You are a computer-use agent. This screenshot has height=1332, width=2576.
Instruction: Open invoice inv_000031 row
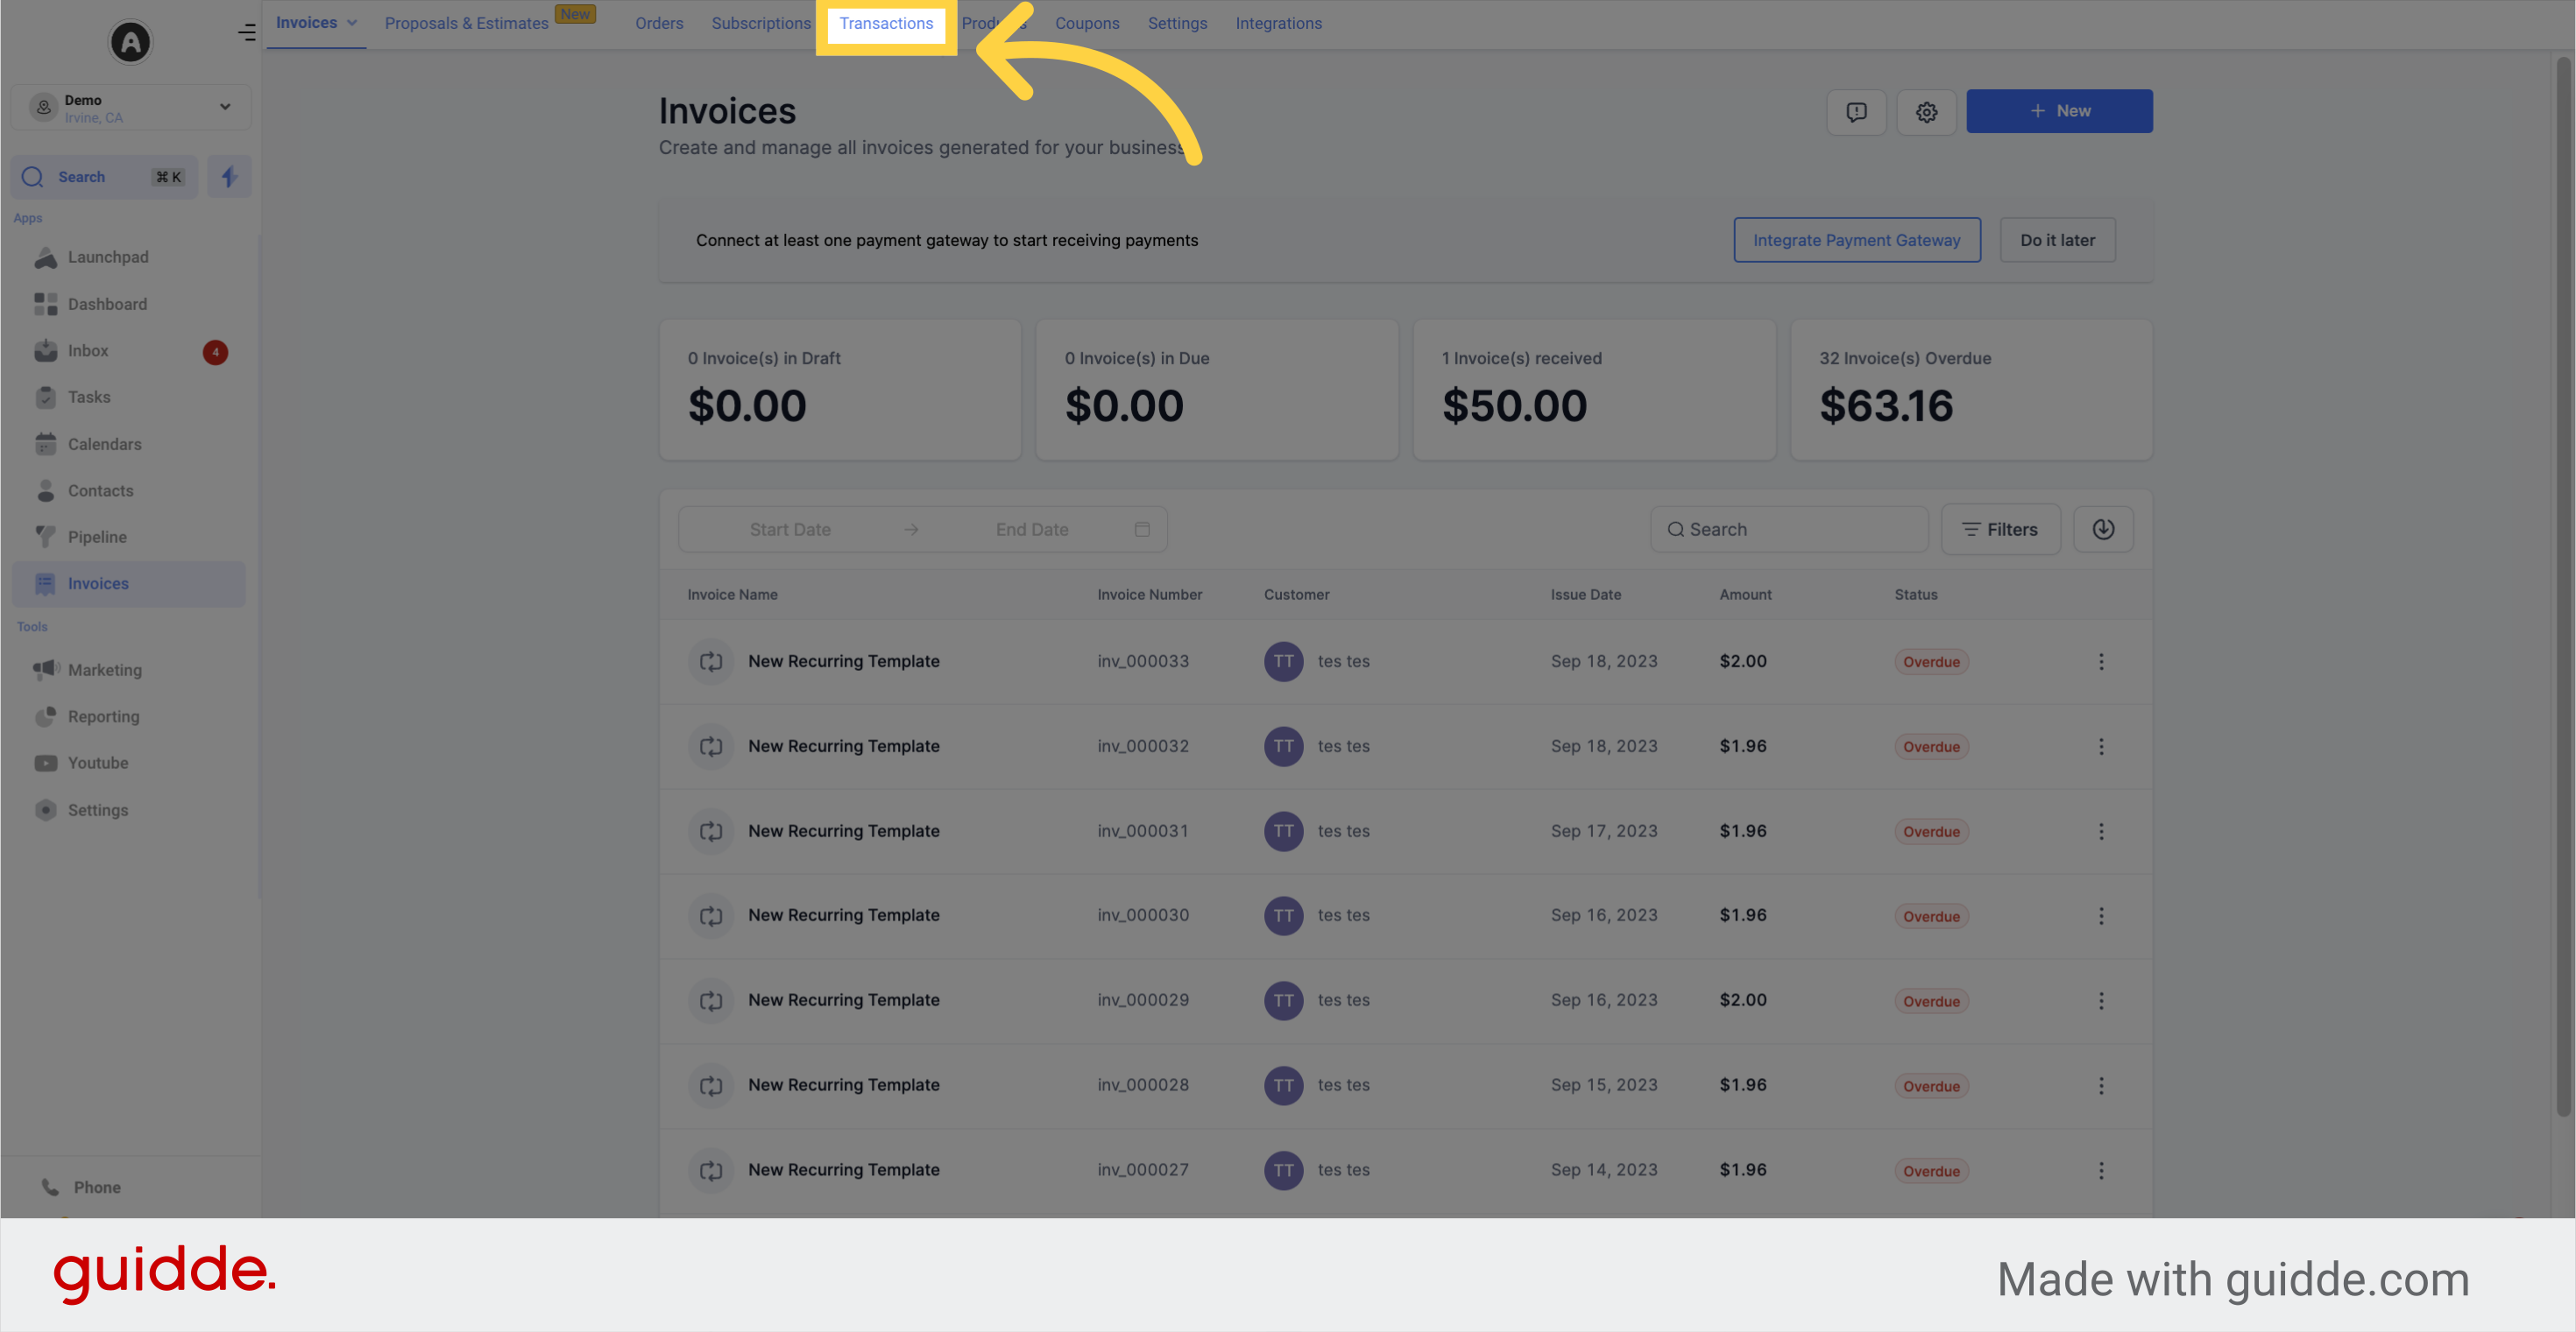click(1405, 831)
